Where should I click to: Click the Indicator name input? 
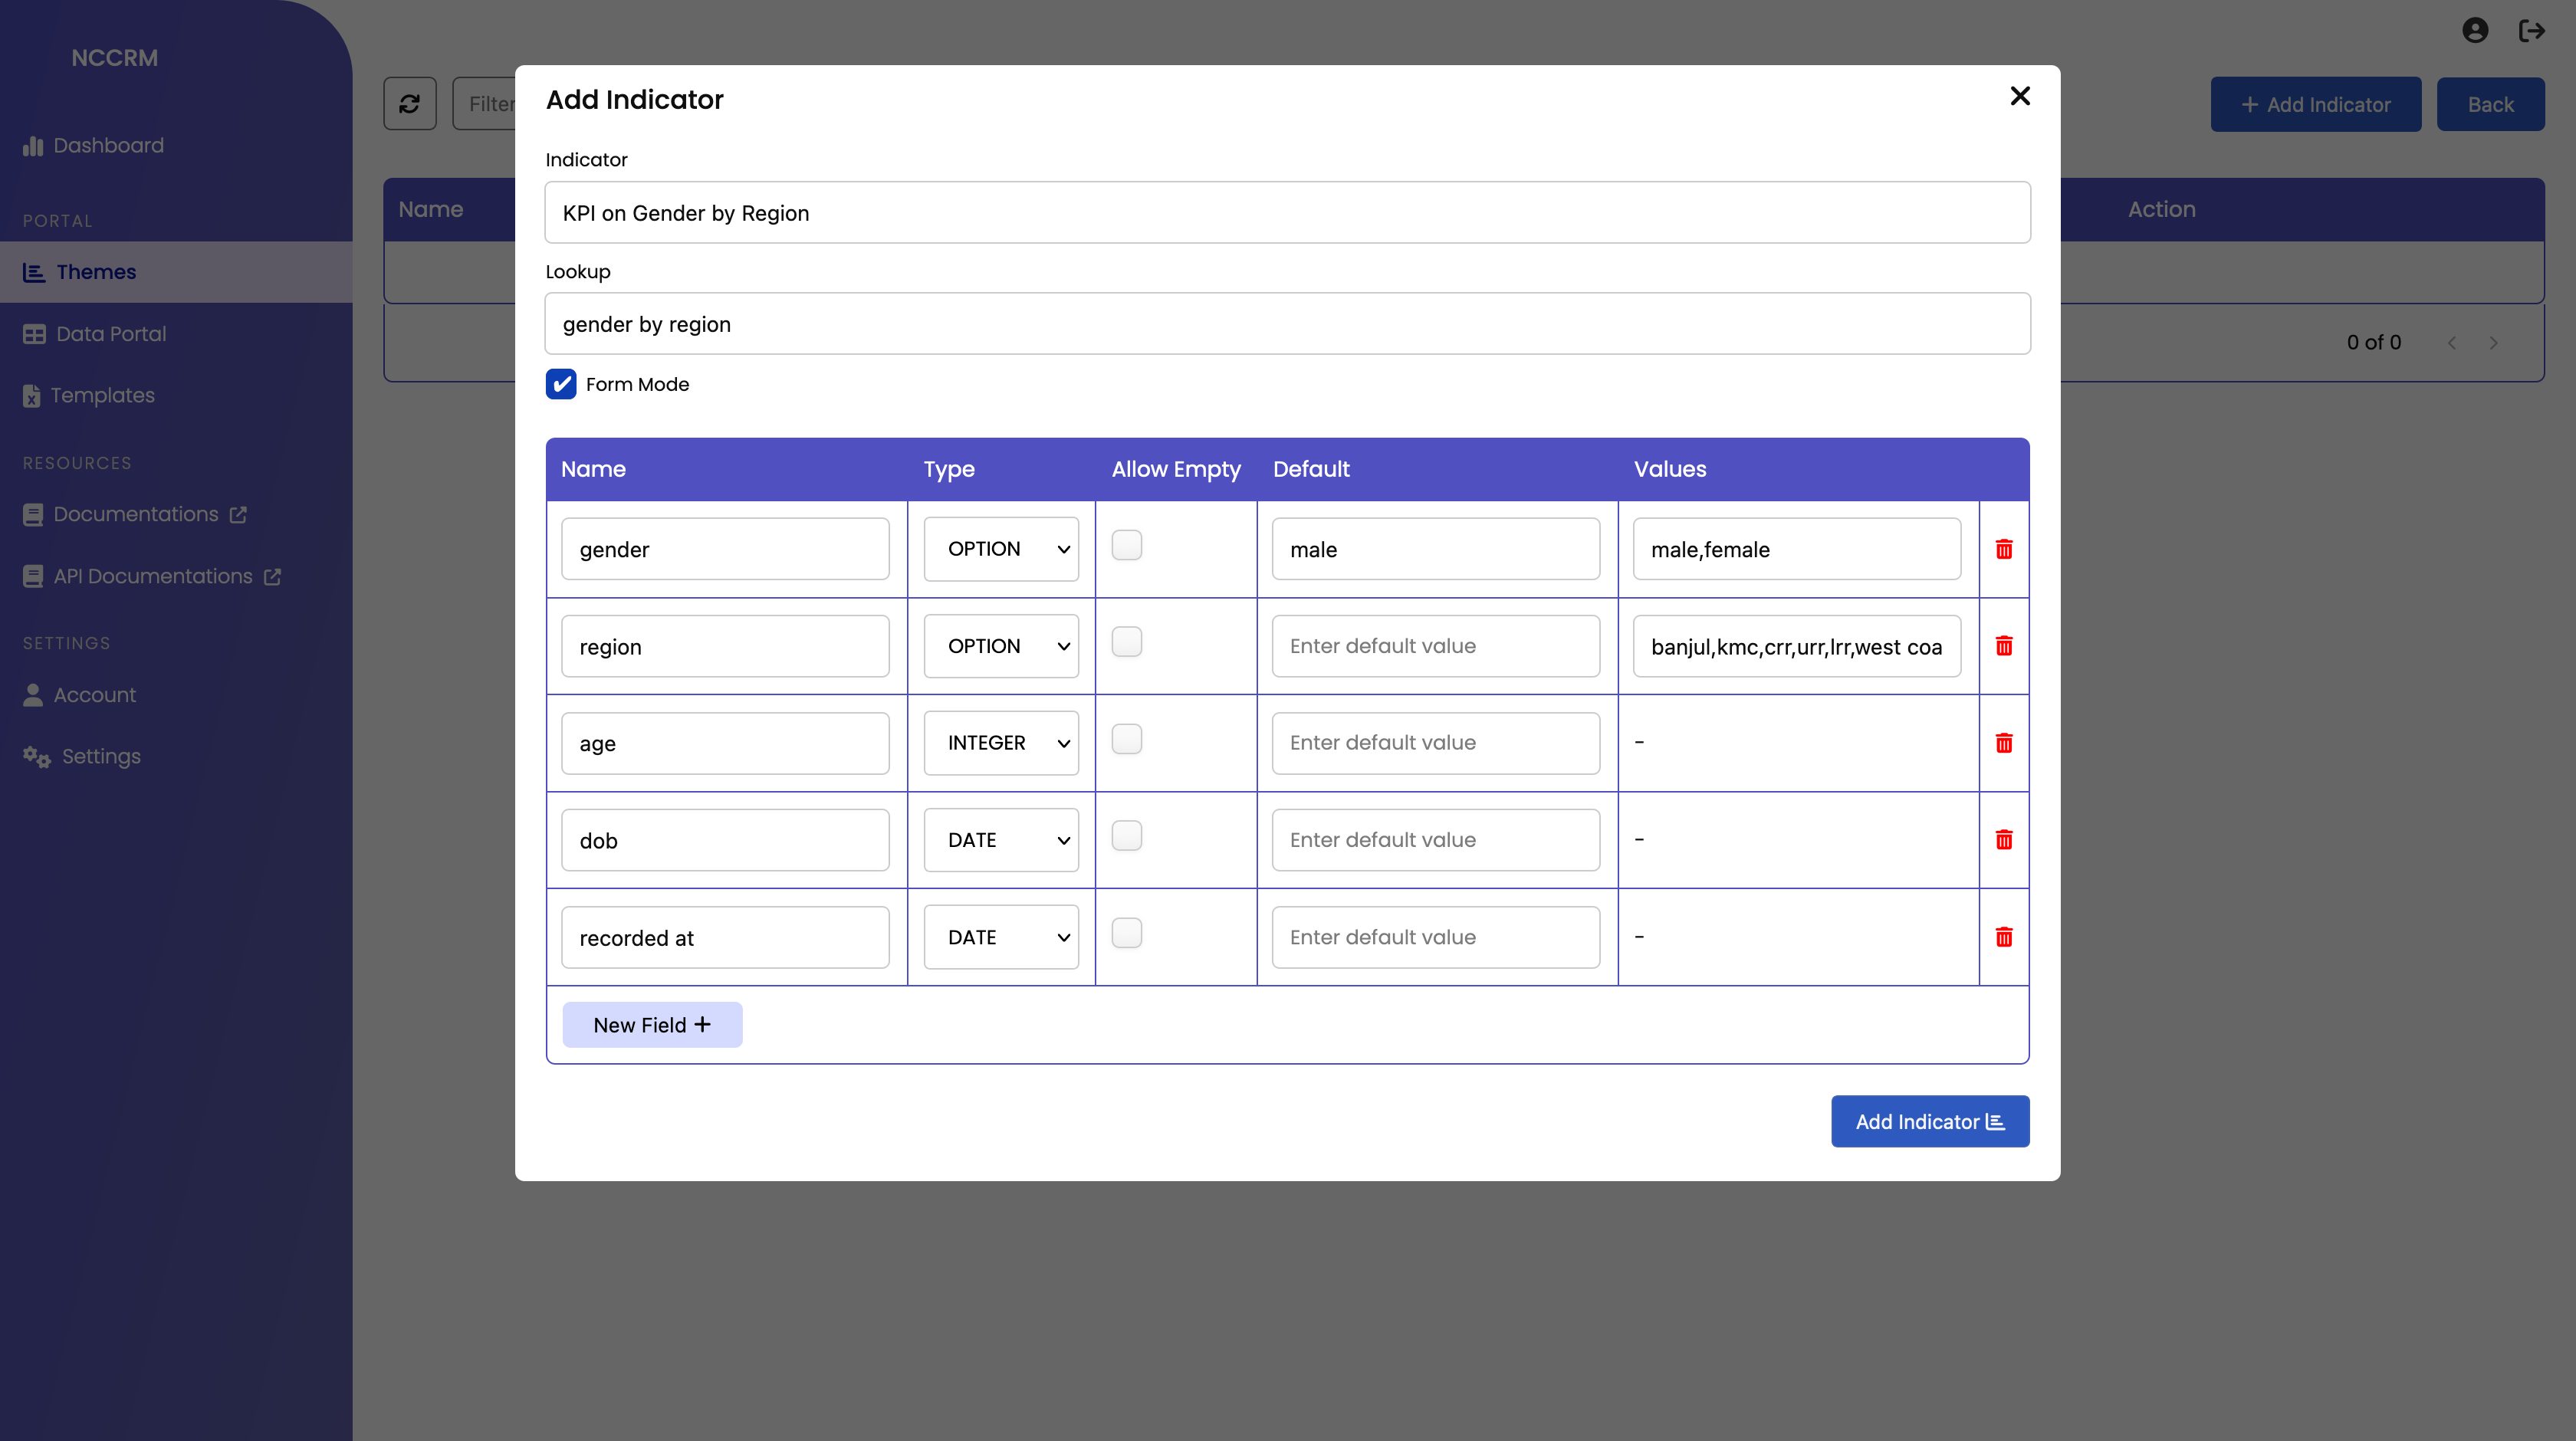[x=1287, y=213]
